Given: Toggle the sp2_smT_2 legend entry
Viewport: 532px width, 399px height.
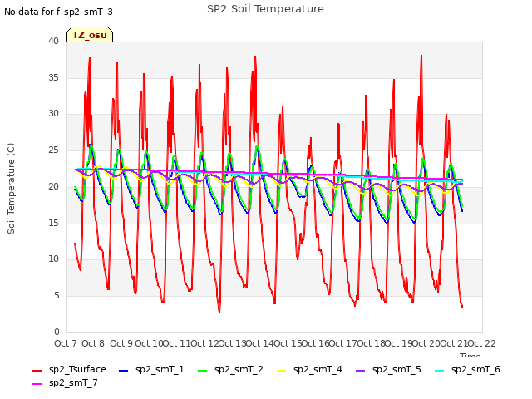Looking at the screenshot, I should click(230, 369).
